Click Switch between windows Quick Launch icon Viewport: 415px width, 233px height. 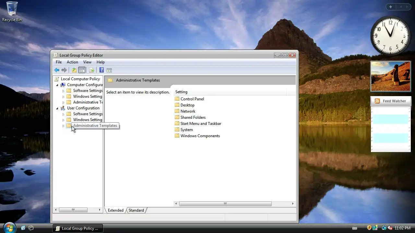click(x=31, y=228)
